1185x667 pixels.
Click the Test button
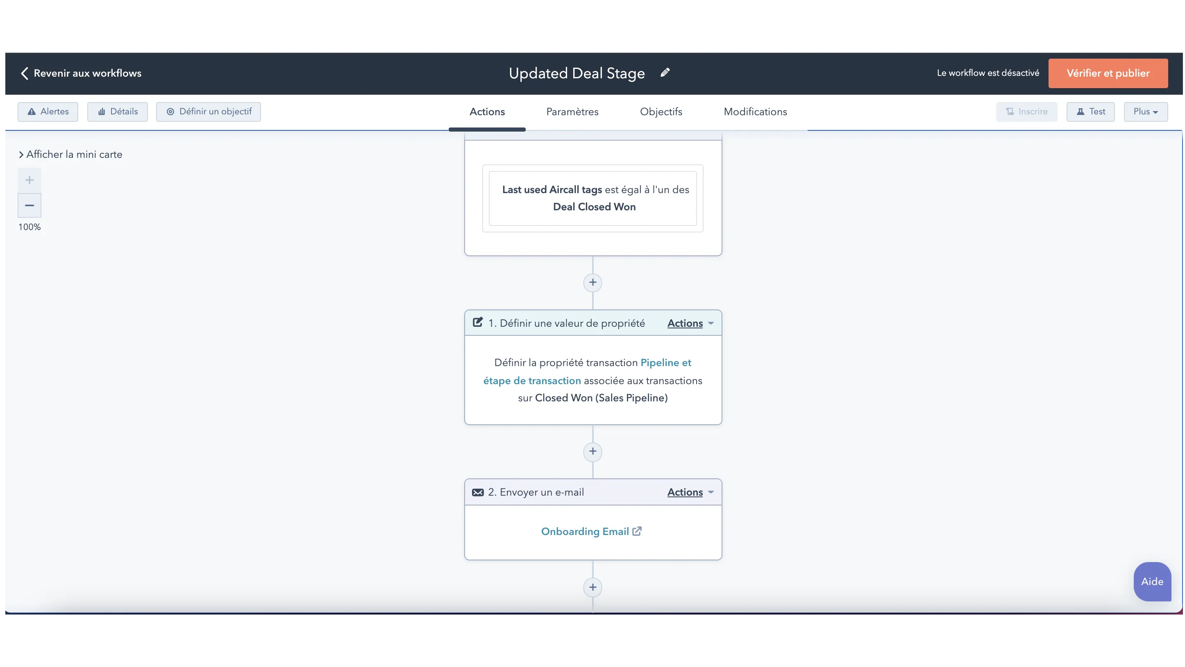pos(1090,112)
